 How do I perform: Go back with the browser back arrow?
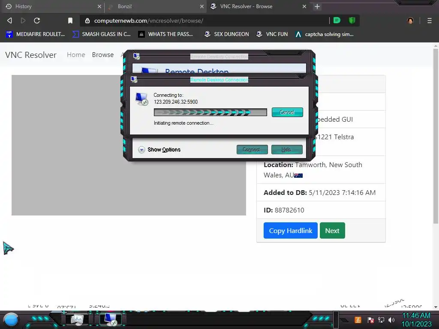pyautogui.click(x=9, y=21)
